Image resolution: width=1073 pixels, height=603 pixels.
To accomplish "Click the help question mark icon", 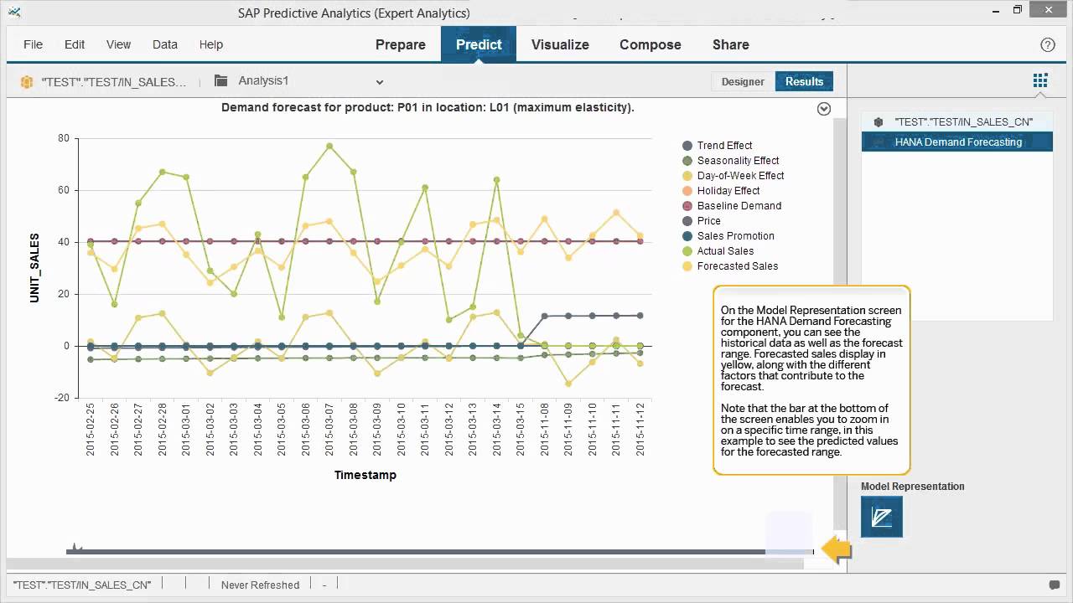I will pyautogui.click(x=1048, y=45).
